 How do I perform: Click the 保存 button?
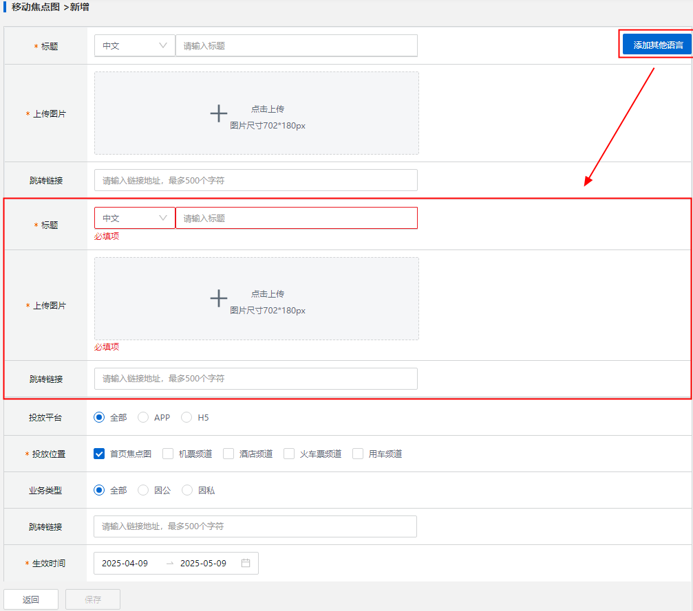[93, 599]
